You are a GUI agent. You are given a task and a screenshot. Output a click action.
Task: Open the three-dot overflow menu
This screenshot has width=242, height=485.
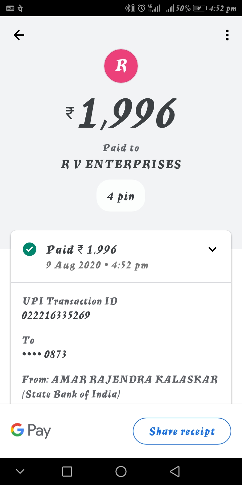coord(227,35)
